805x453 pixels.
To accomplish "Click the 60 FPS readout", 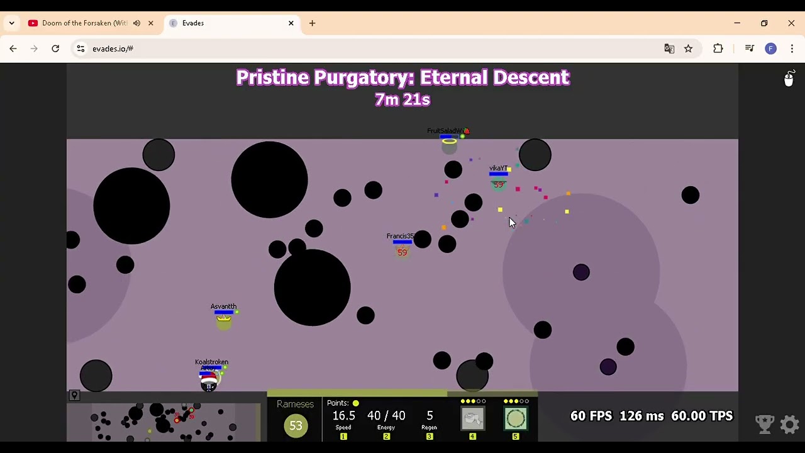I will coord(591,416).
